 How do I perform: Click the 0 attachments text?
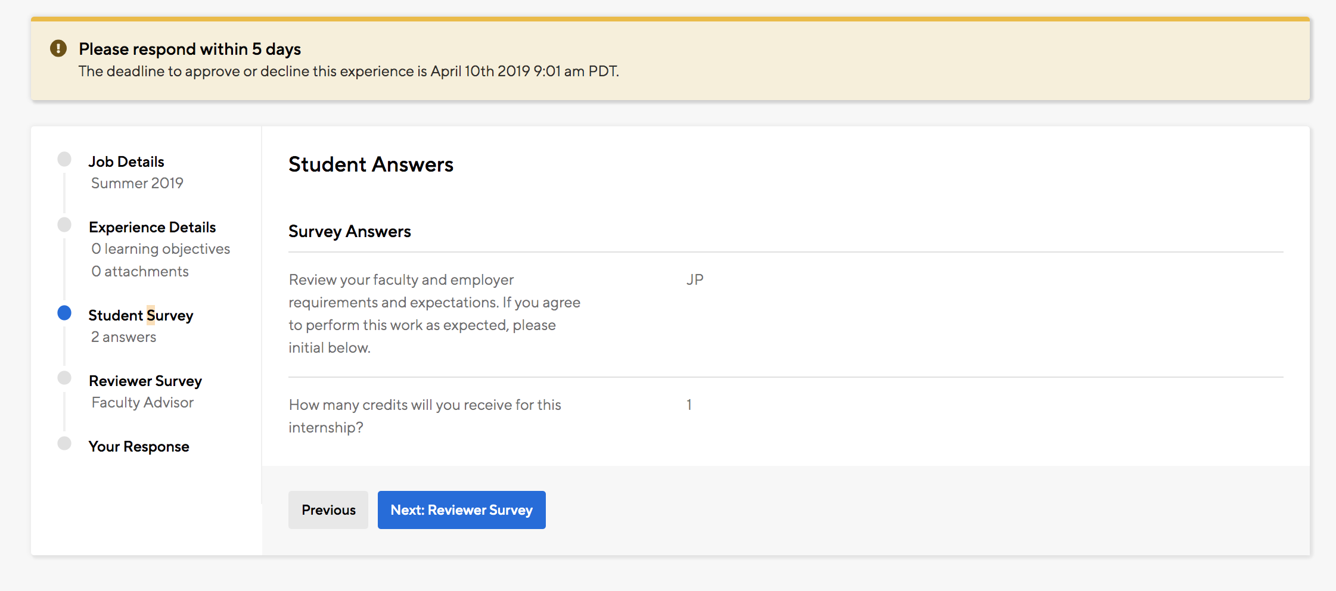coord(140,271)
